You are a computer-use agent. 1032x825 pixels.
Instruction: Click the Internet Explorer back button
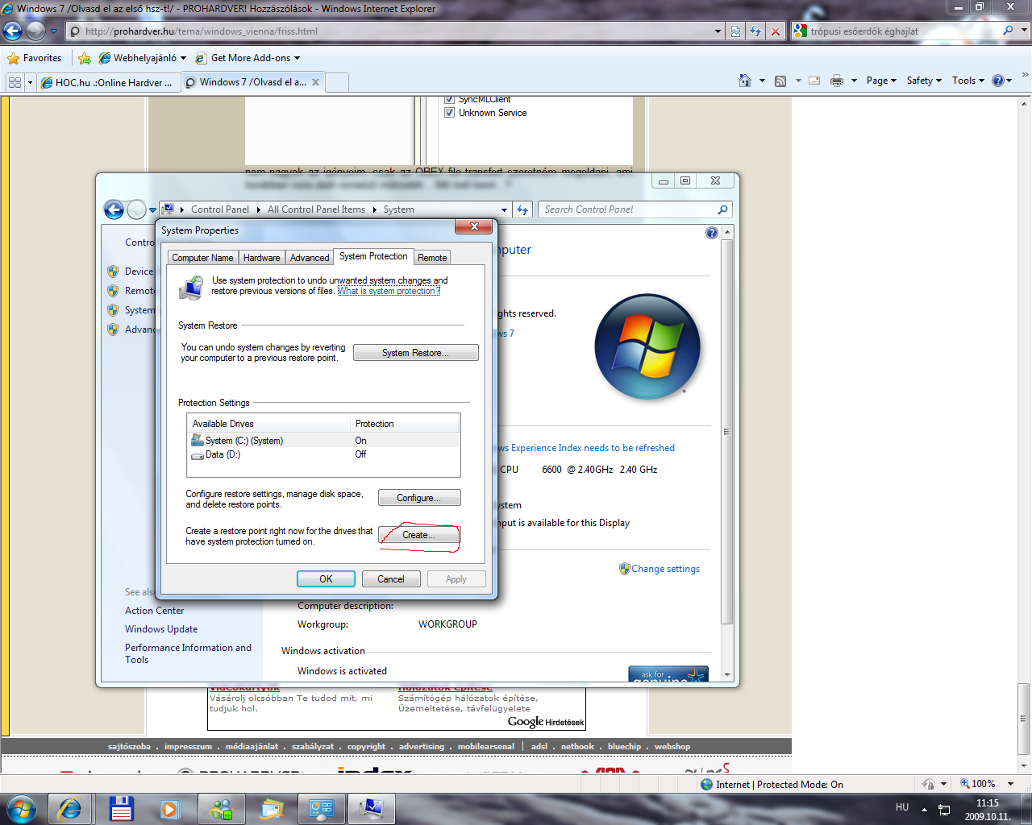(13, 31)
